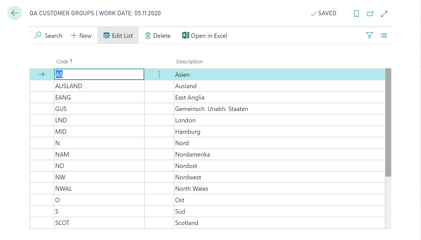Open the Description column header
The image size is (421, 240).
[189, 61]
